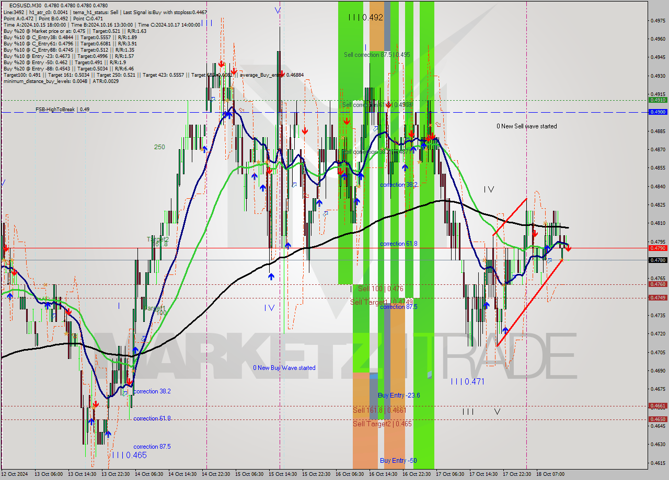Click the 'Buy %10 @ C_Entry61: 0.4796' line
The image size is (669, 480).
70,43
